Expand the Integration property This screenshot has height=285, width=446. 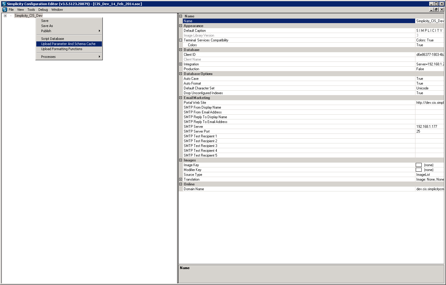tap(181, 64)
